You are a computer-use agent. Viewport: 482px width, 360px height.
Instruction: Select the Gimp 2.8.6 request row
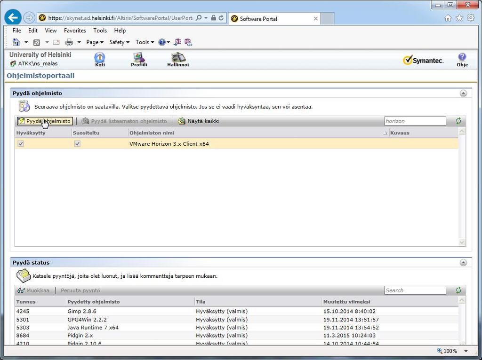[x=236, y=311]
